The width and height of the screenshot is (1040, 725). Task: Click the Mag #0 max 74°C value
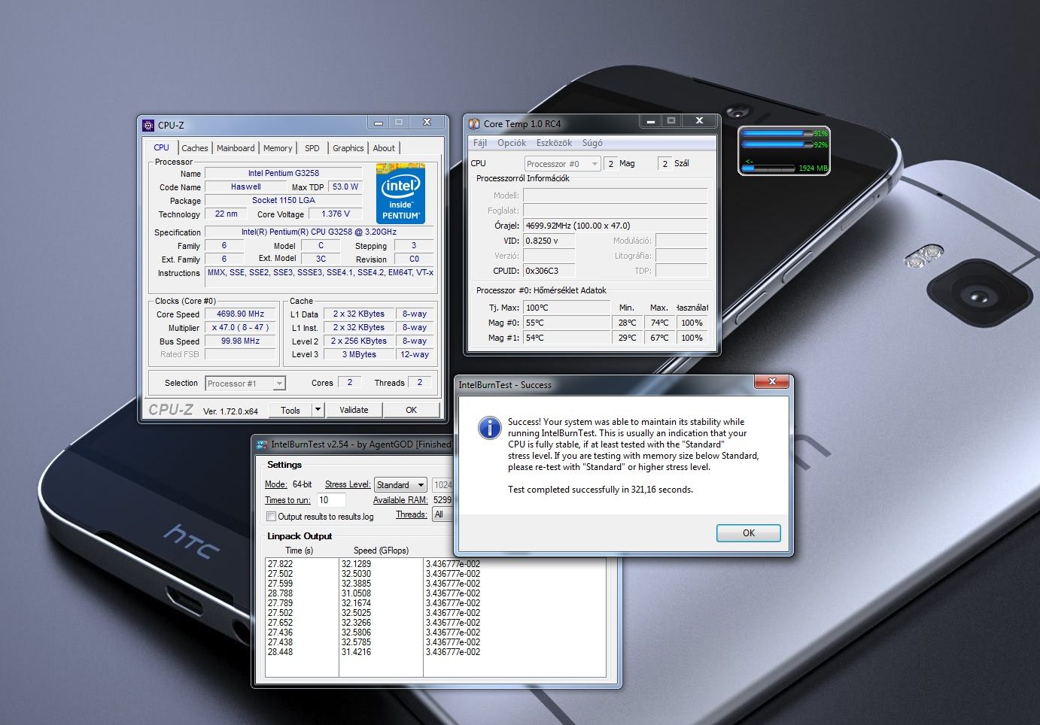click(659, 323)
